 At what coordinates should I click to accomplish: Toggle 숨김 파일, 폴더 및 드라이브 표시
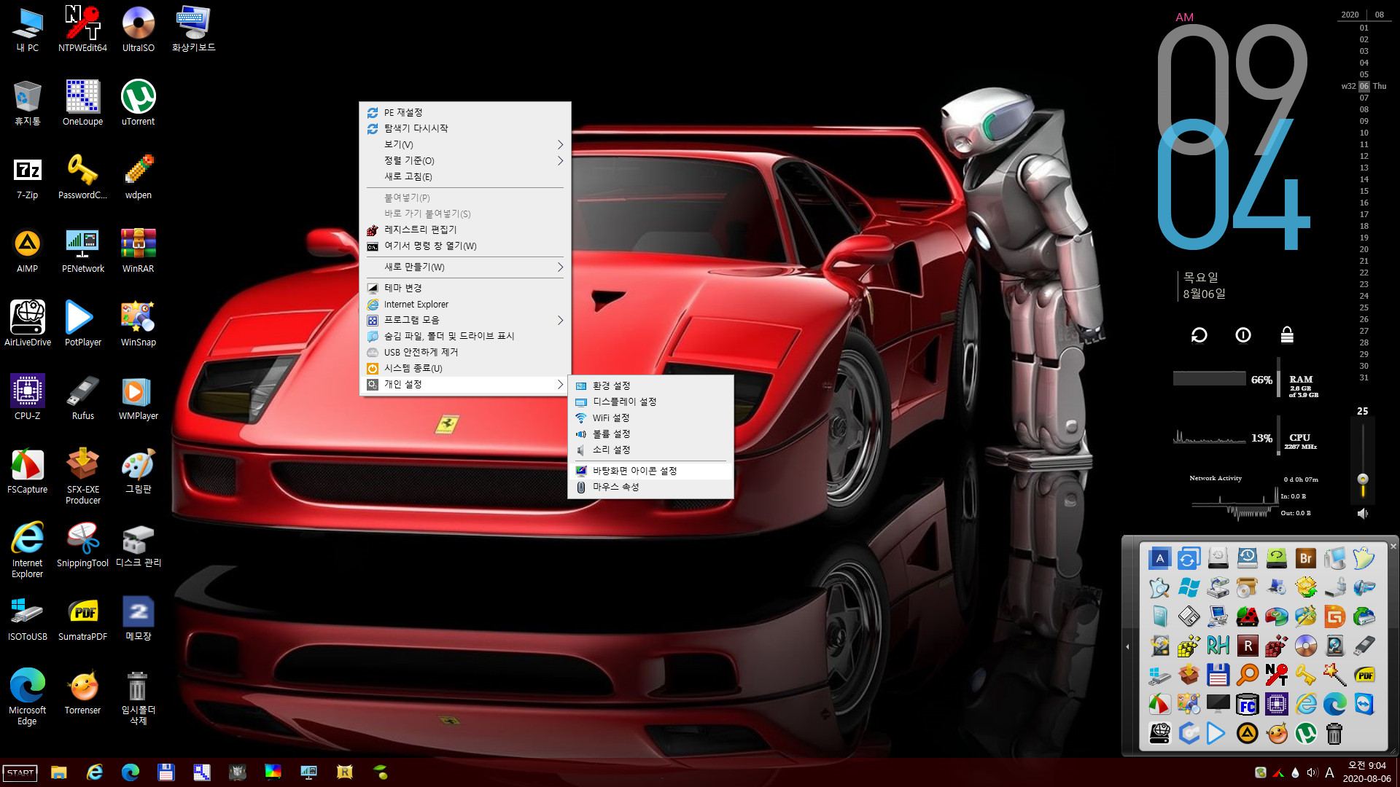tap(464, 336)
